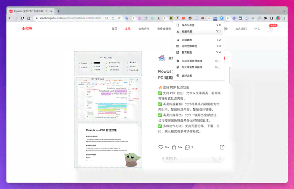Click the post content scrollbar
The width and height of the screenshot is (294, 189).
click(x=229, y=75)
